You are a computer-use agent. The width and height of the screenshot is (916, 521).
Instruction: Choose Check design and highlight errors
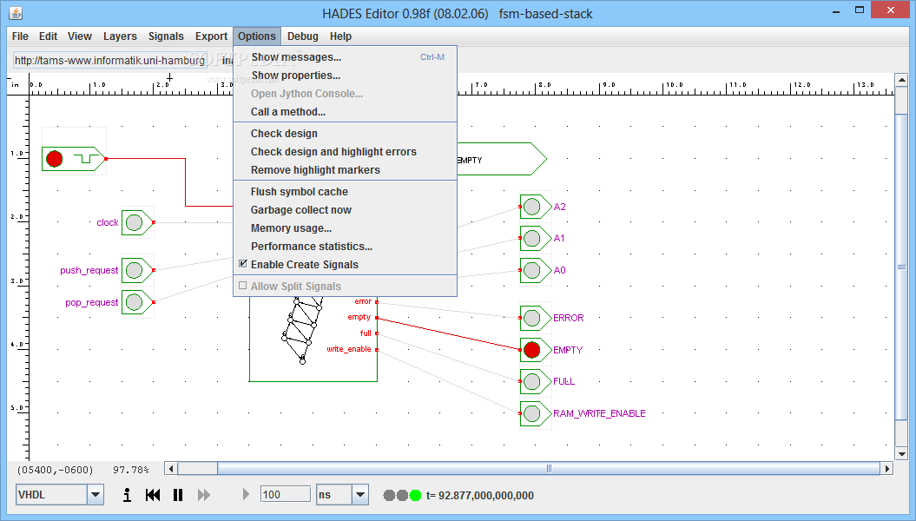pos(345,152)
